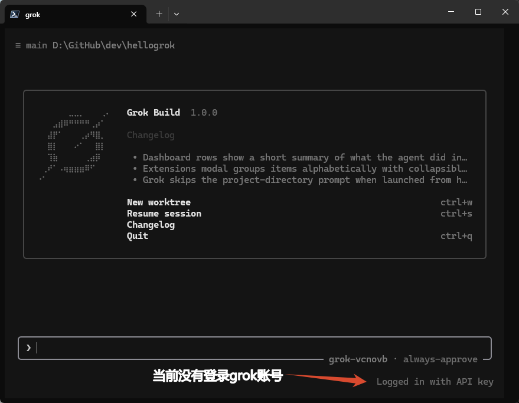Click the grok-vcnovb model label

pyautogui.click(x=358, y=359)
